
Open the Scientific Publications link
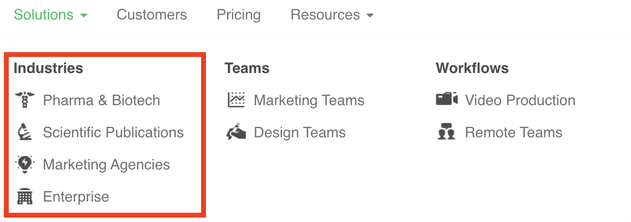pyautogui.click(x=113, y=132)
